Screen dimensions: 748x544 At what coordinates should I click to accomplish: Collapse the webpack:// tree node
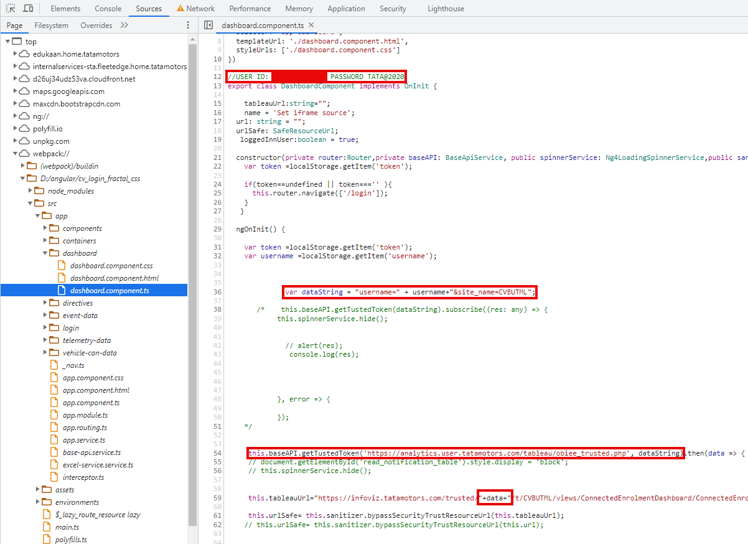click(16, 154)
